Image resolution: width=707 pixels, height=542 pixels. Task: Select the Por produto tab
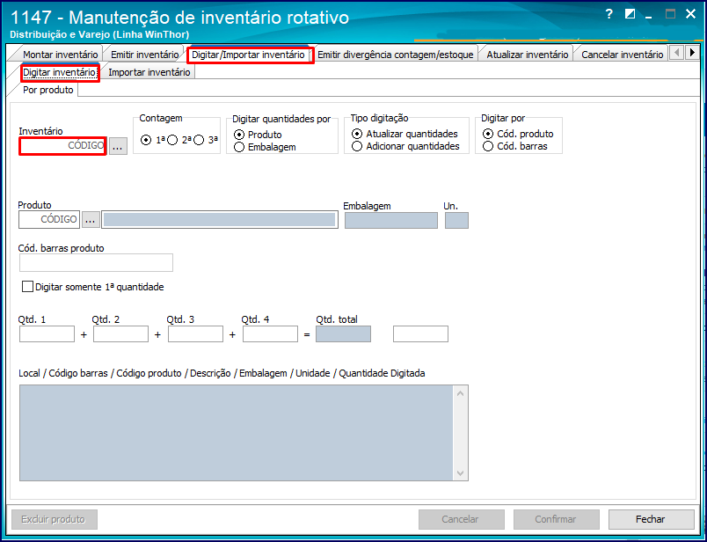[48, 90]
